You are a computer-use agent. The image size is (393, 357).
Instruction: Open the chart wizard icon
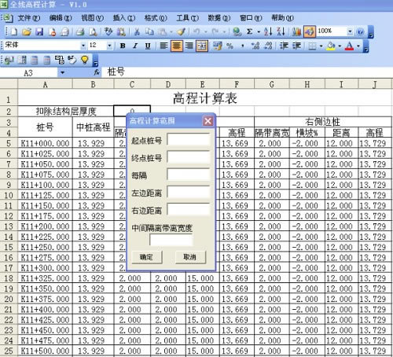[x=296, y=31]
